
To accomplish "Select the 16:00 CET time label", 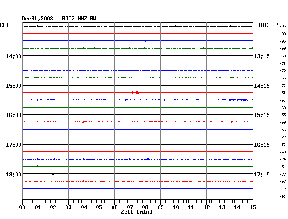I will click(x=14, y=115).
